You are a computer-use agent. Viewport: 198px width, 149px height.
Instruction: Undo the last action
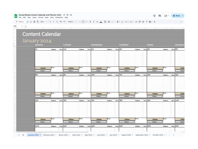tap(27, 22)
